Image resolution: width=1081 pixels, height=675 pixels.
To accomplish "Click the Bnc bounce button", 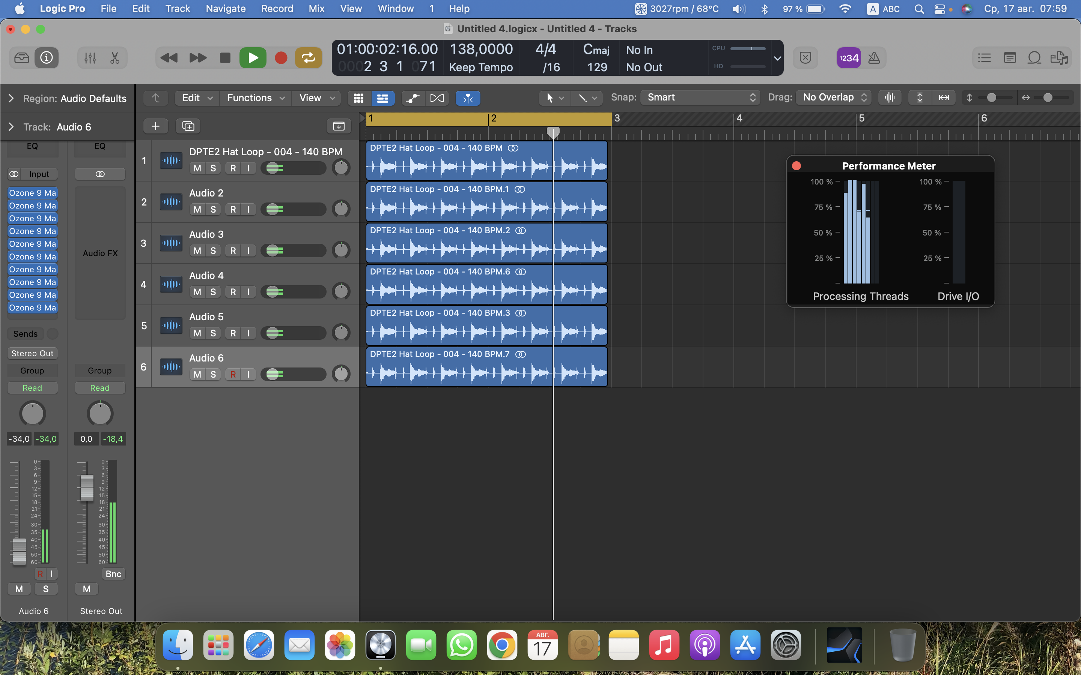I will [113, 574].
